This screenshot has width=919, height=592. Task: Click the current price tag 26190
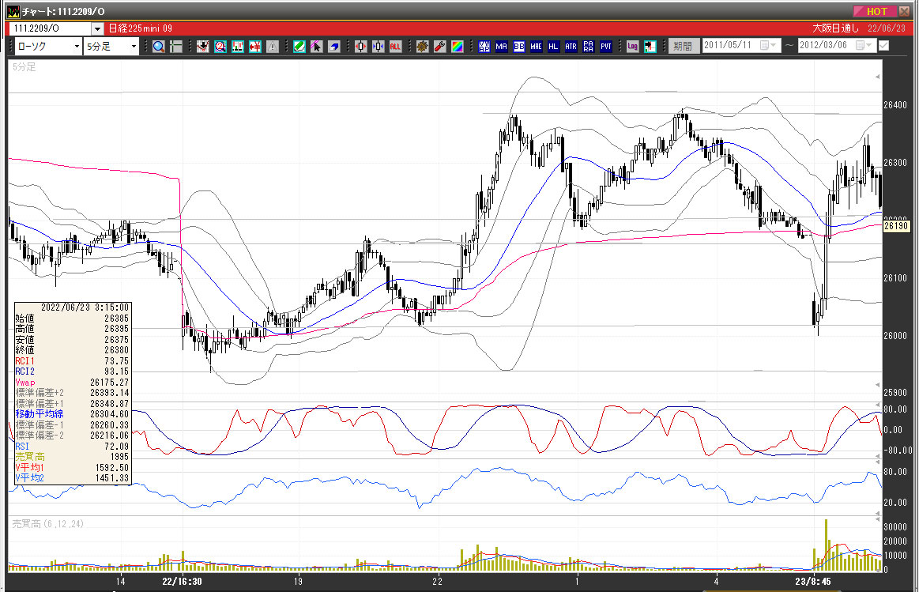(x=896, y=226)
